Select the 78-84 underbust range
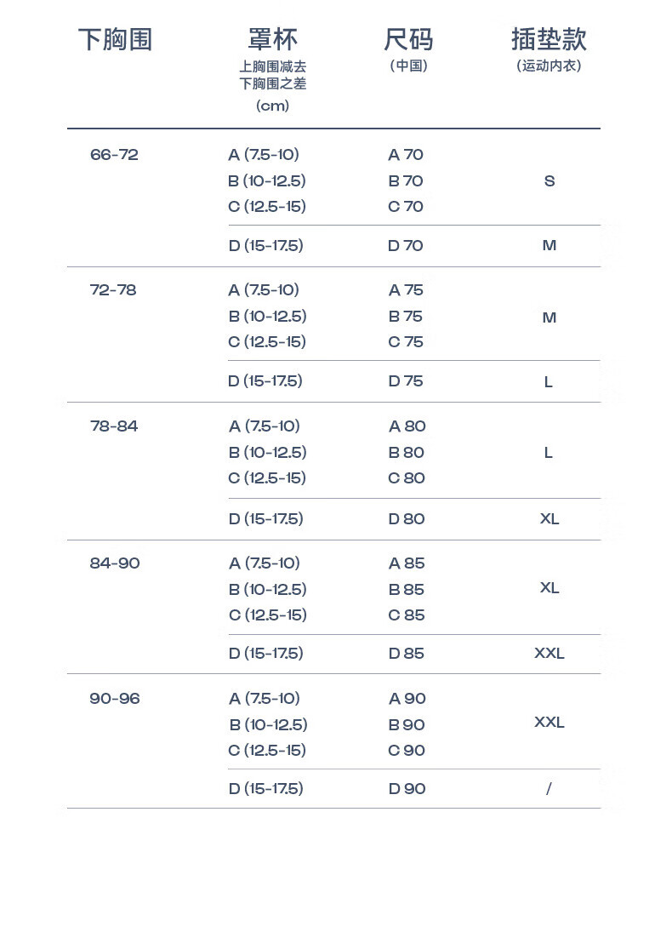Image resolution: width=672 pixels, height=932 pixels. click(x=114, y=426)
